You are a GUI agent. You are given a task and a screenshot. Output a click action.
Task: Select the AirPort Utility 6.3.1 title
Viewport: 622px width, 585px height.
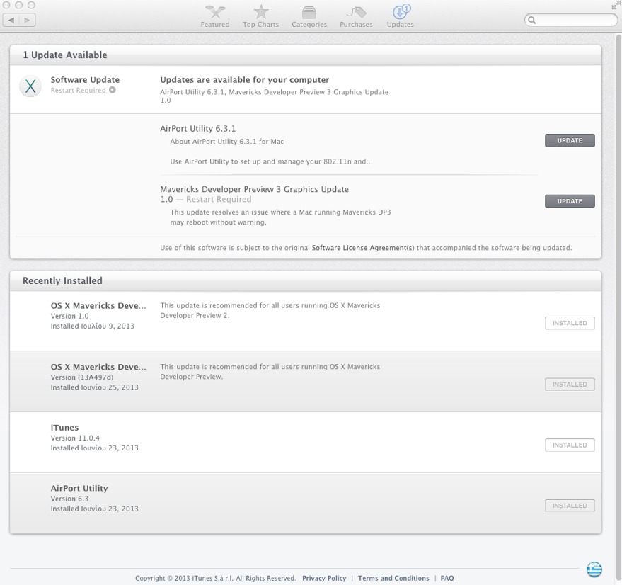click(198, 129)
